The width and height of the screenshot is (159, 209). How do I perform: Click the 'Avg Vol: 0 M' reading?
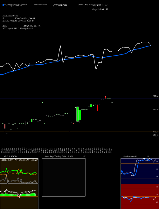[x=100, y=6]
